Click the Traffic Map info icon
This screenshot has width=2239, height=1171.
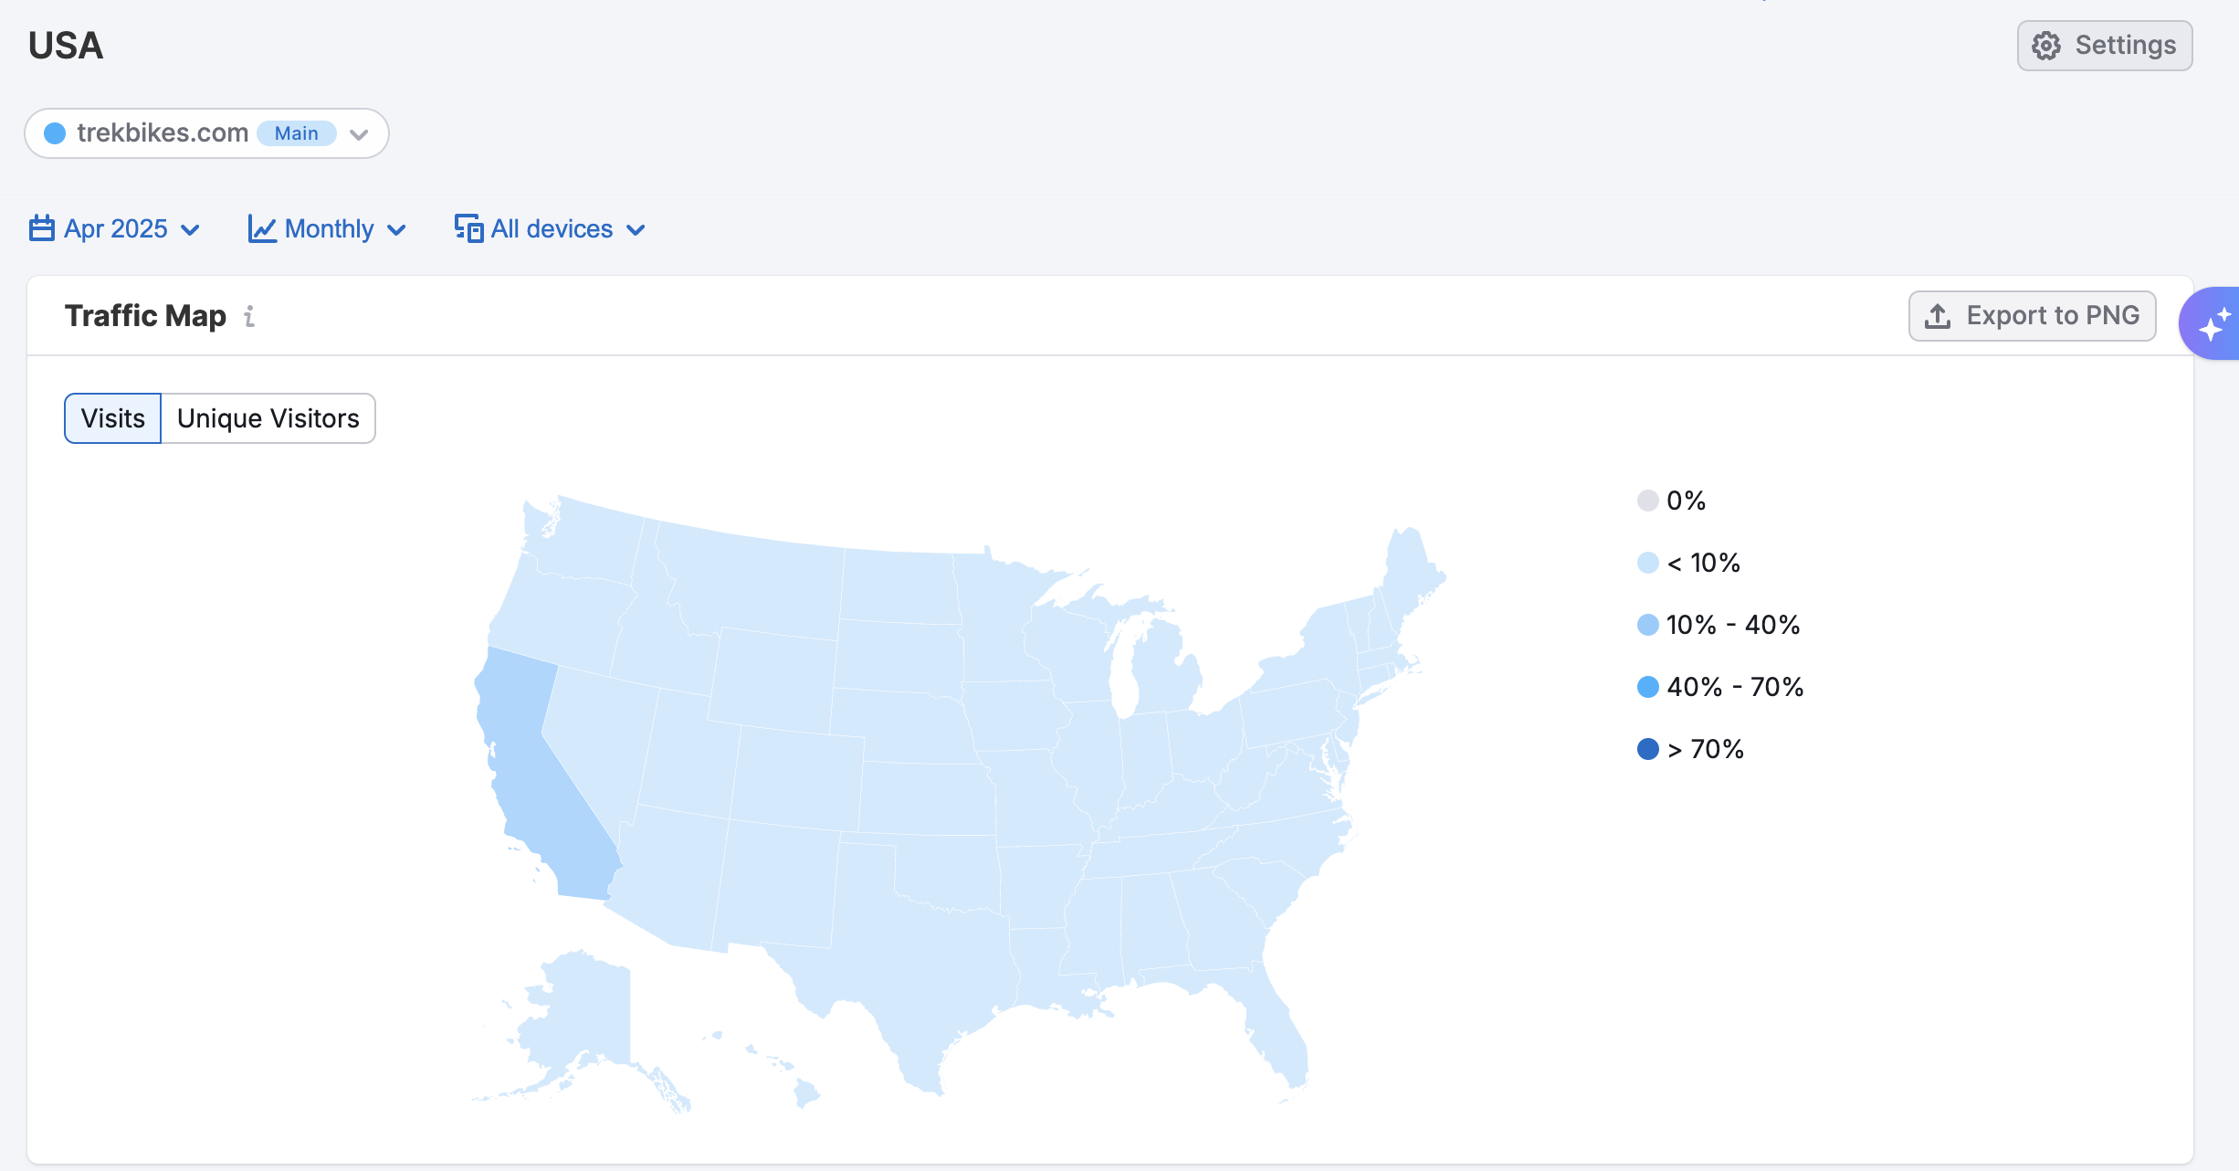(249, 316)
